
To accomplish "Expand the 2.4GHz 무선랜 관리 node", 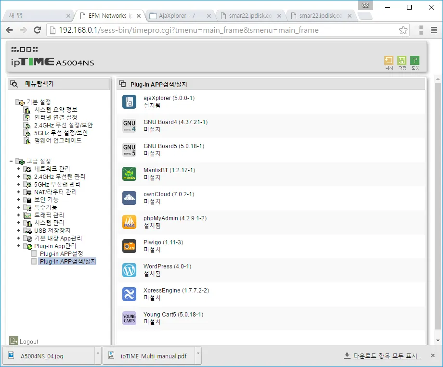I will click(19, 177).
